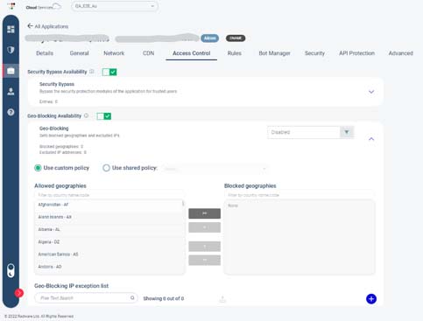Switch to the CDN tab
The width and height of the screenshot is (423, 321).
(x=148, y=53)
